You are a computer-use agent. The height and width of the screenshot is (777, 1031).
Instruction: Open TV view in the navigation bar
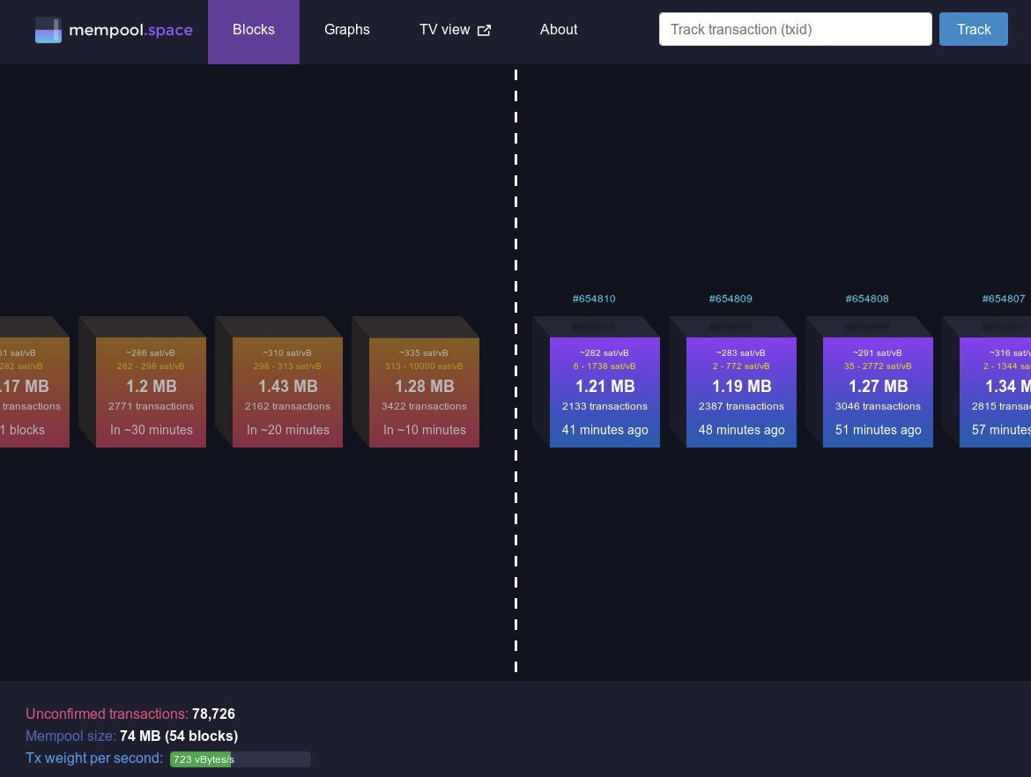[455, 30]
